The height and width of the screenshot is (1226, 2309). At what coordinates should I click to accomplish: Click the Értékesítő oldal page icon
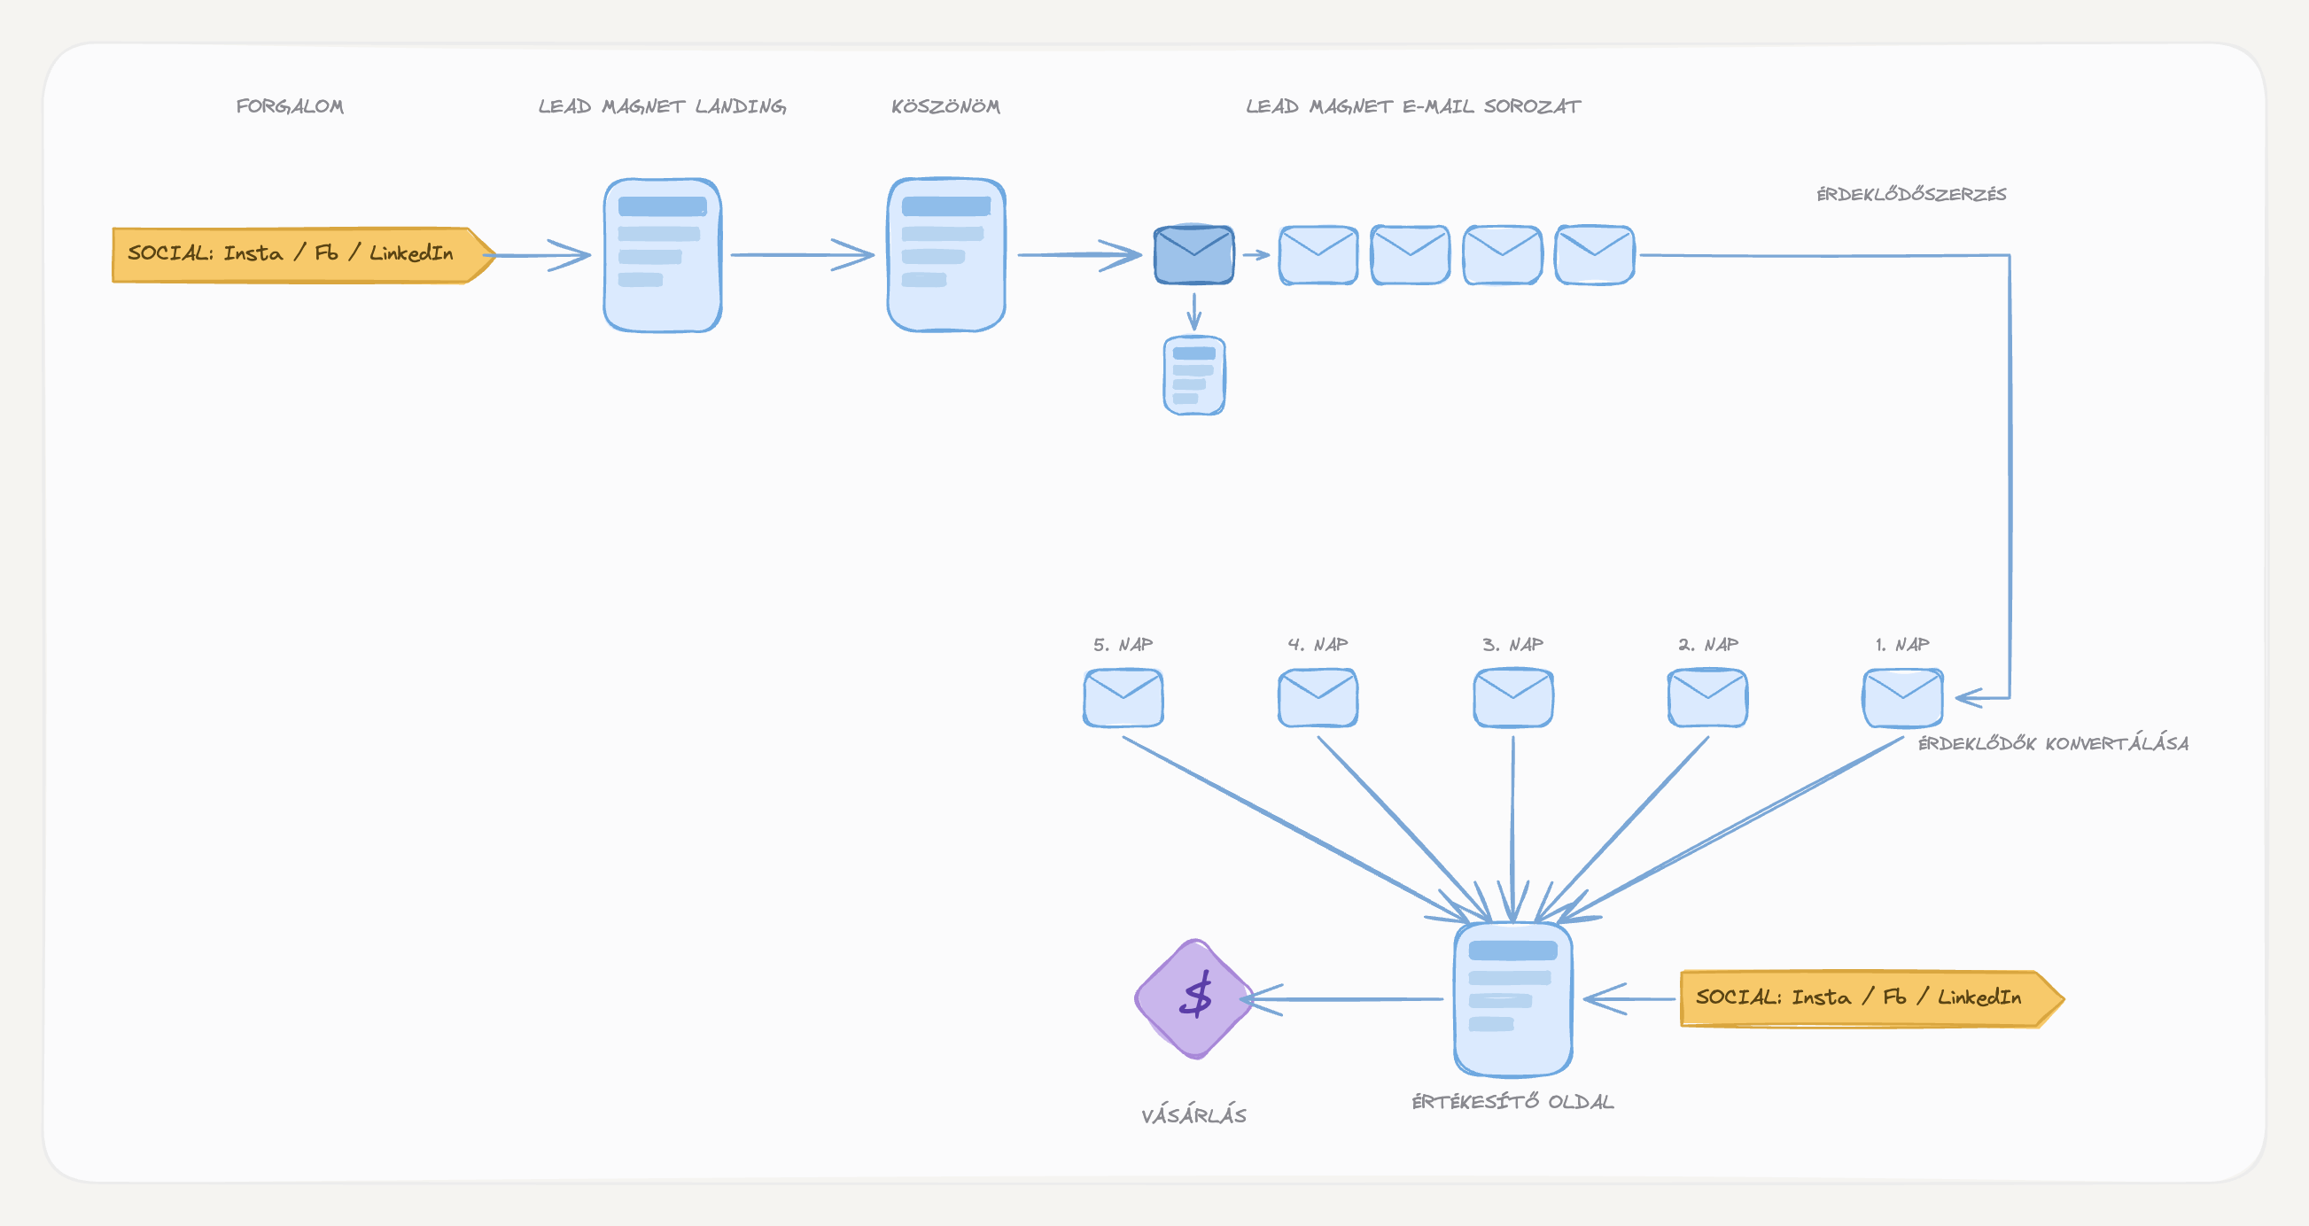(1513, 999)
